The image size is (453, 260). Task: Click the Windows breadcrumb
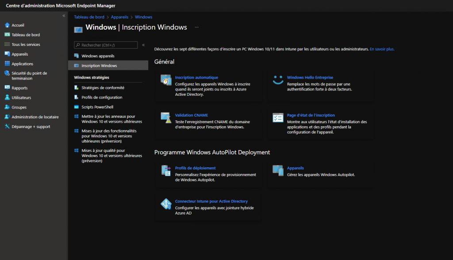(x=144, y=17)
